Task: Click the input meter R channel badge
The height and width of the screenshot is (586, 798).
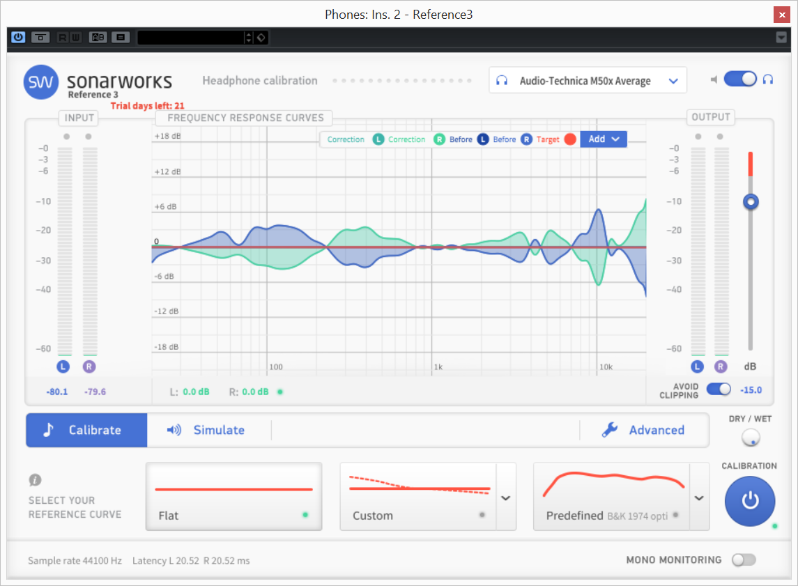Action: click(89, 367)
